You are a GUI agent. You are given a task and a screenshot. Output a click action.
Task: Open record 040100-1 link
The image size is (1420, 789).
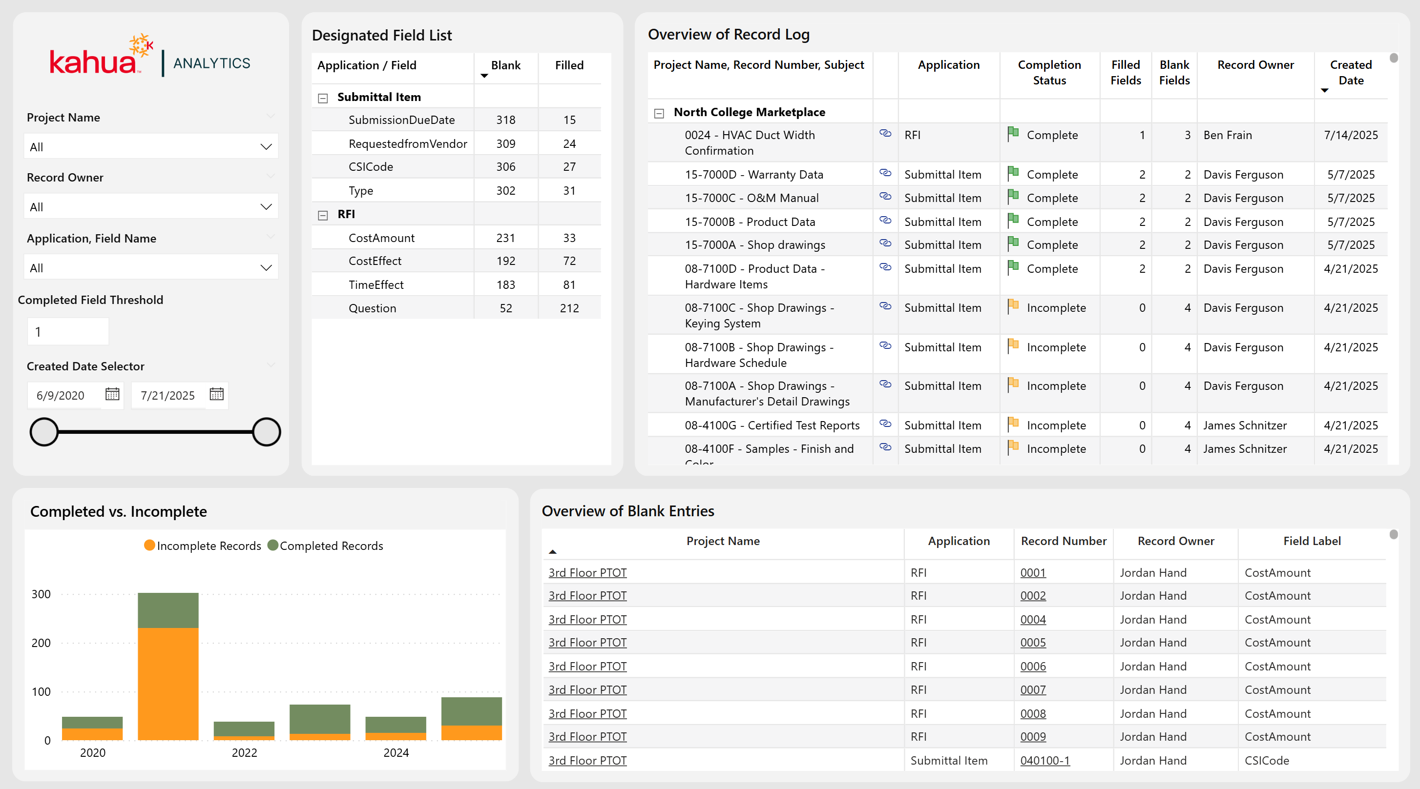coord(1044,760)
